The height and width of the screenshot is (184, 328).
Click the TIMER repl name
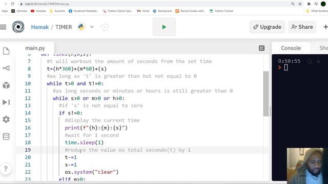coord(64,27)
